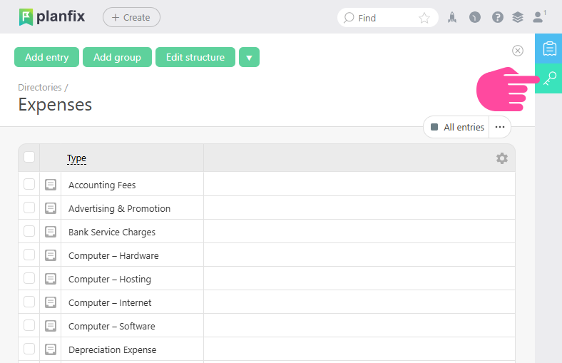Click inside the Find search field

point(382,18)
